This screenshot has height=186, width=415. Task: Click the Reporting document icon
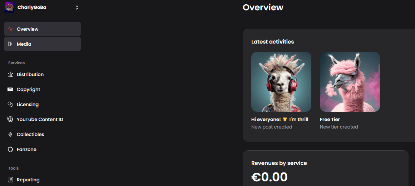[10, 180]
